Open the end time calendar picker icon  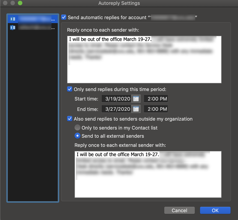tap(136, 109)
